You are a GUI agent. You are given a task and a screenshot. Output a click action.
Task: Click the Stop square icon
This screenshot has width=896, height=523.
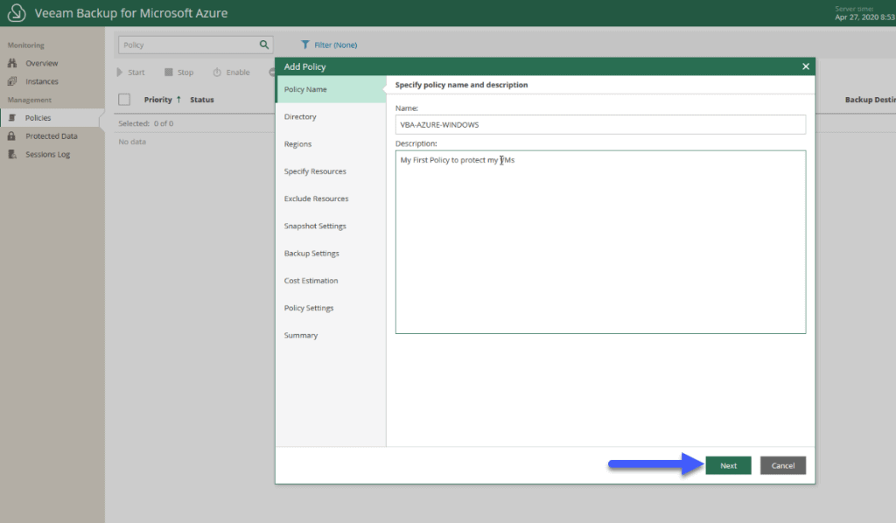pos(169,72)
